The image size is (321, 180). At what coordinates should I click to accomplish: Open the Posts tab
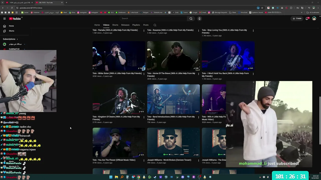click(146, 25)
